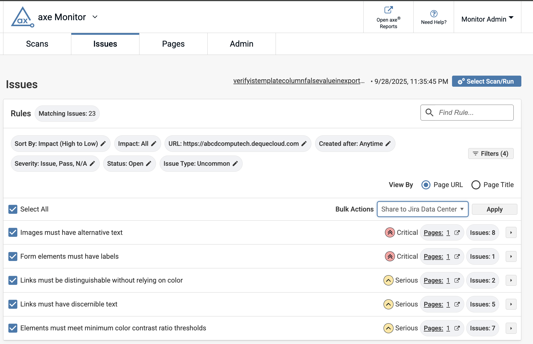This screenshot has height=344, width=533.
Task: Click the axe Monitor triangle logo
Action: tap(22, 17)
